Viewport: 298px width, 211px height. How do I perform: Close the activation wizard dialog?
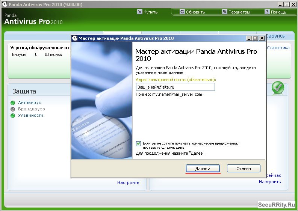tap(262, 38)
